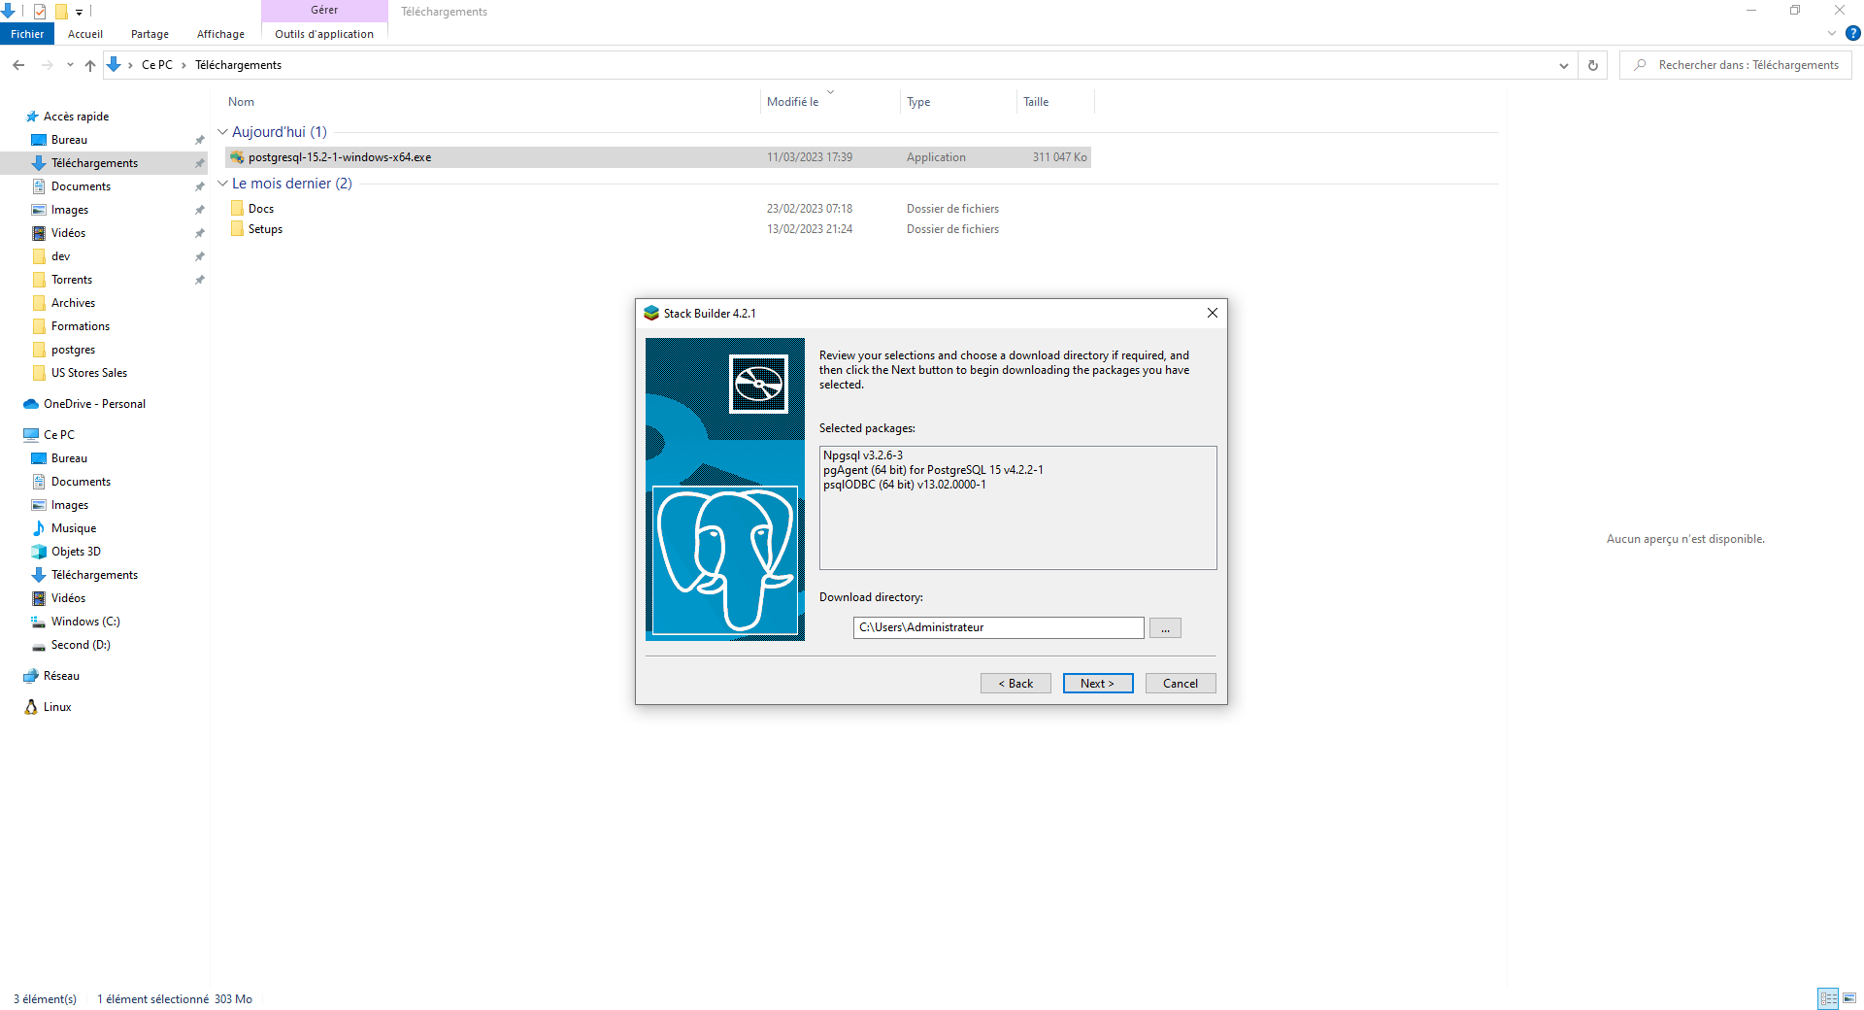Open the US Stores Sales folder
Viewport: 1864px width, 1010px height.
tap(89, 373)
